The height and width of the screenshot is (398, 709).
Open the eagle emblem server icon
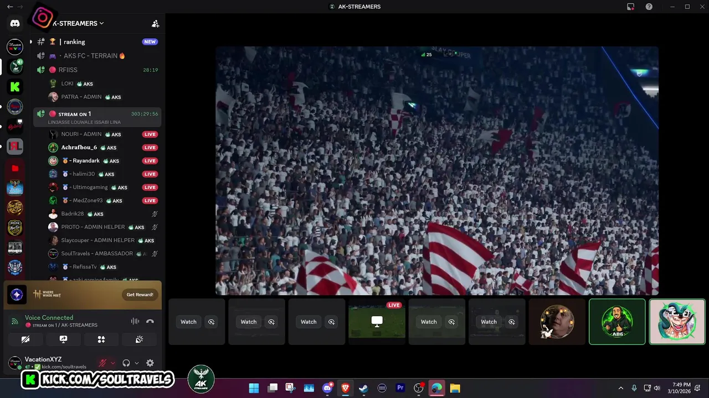15,268
